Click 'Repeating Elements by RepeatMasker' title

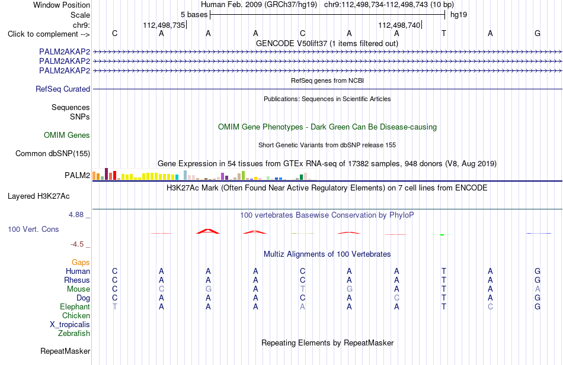[327, 343]
